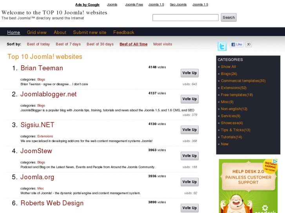Screen dimensions: 285x213
Task: Click the Facebook Like button
Action: point(237,44)
